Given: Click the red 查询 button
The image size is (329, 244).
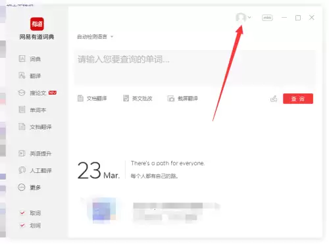Looking at the screenshot, I should coord(298,99).
